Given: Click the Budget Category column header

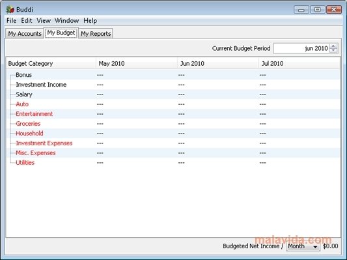Looking at the screenshot, I should coord(51,64).
